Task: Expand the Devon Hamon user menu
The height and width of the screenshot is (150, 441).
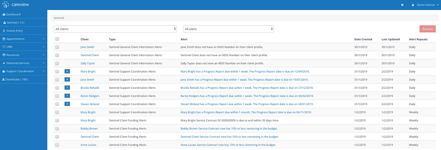Action: coord(429,5)
